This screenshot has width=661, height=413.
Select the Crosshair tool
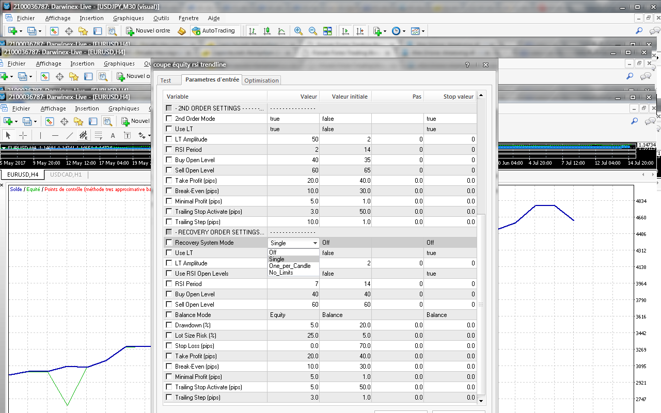(x=23, y=135)
